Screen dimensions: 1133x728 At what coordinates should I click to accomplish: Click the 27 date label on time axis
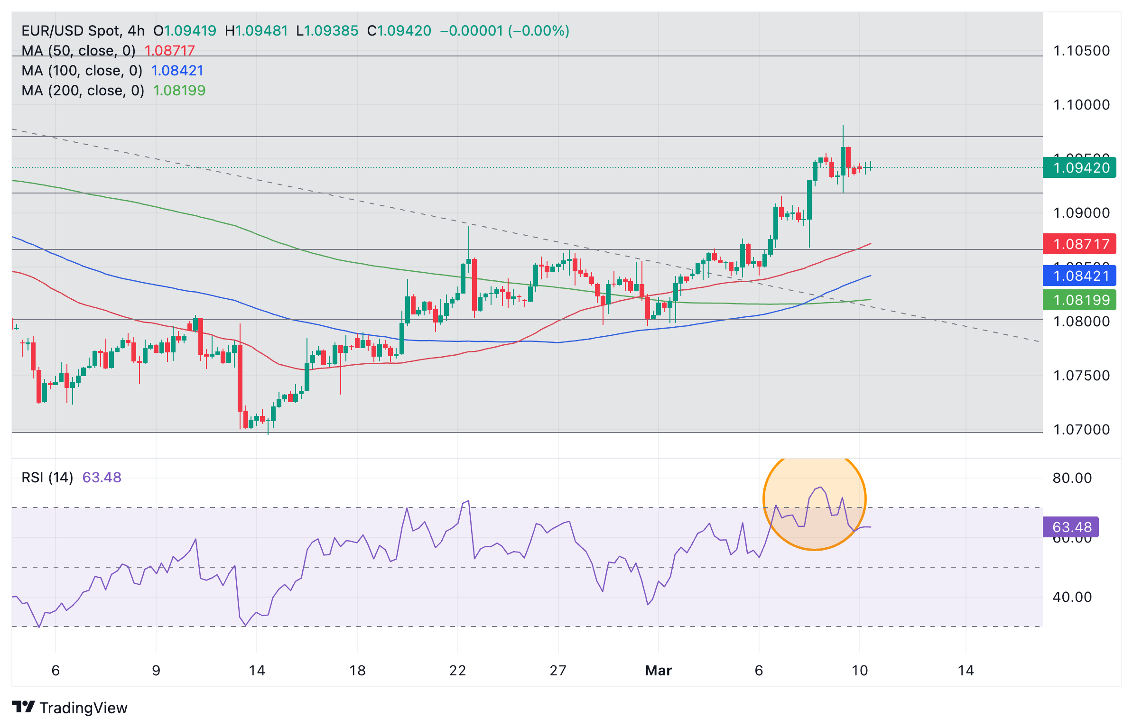point(558,671)
